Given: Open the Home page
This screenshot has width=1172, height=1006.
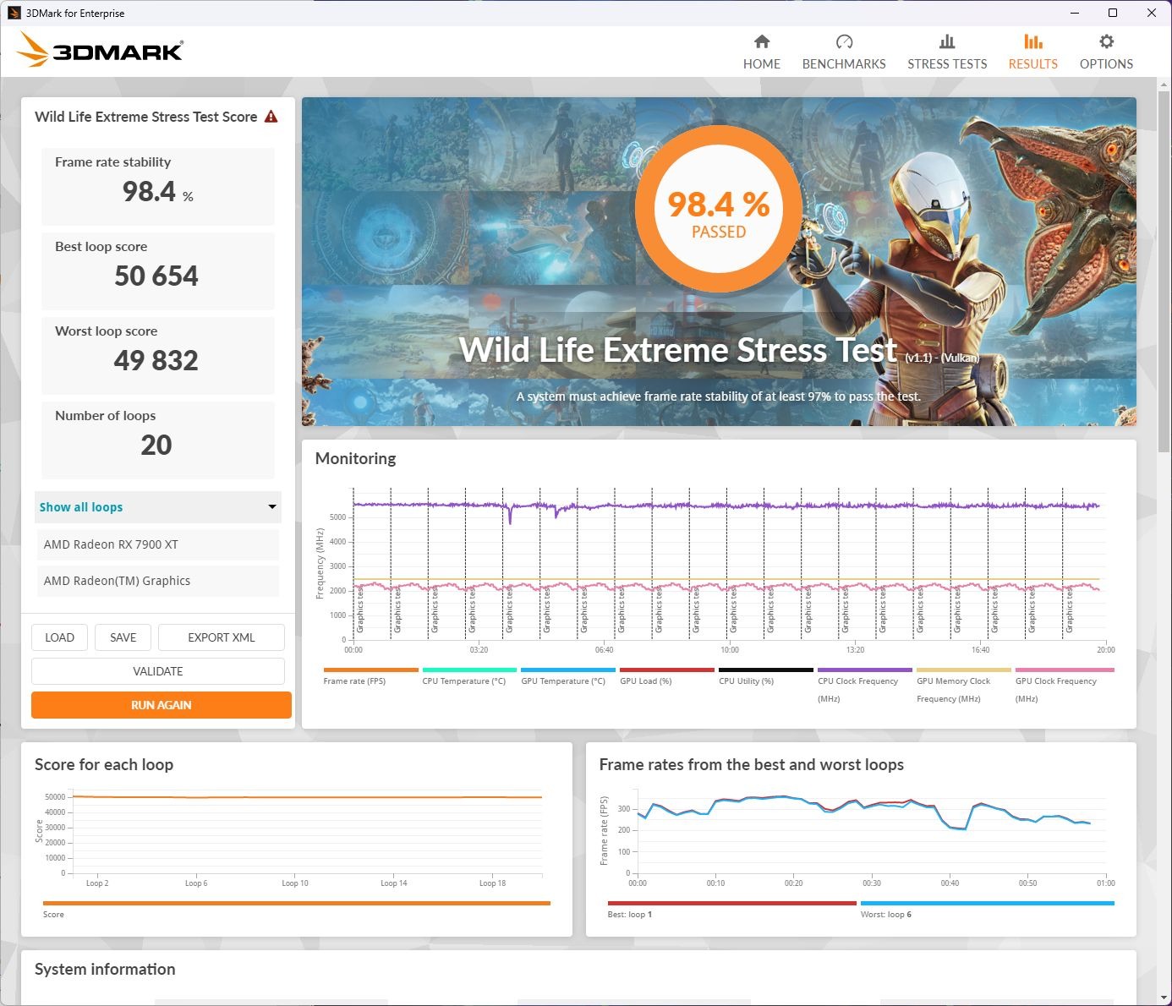Looking at the screenshot, I should click(x=761, y=52).
